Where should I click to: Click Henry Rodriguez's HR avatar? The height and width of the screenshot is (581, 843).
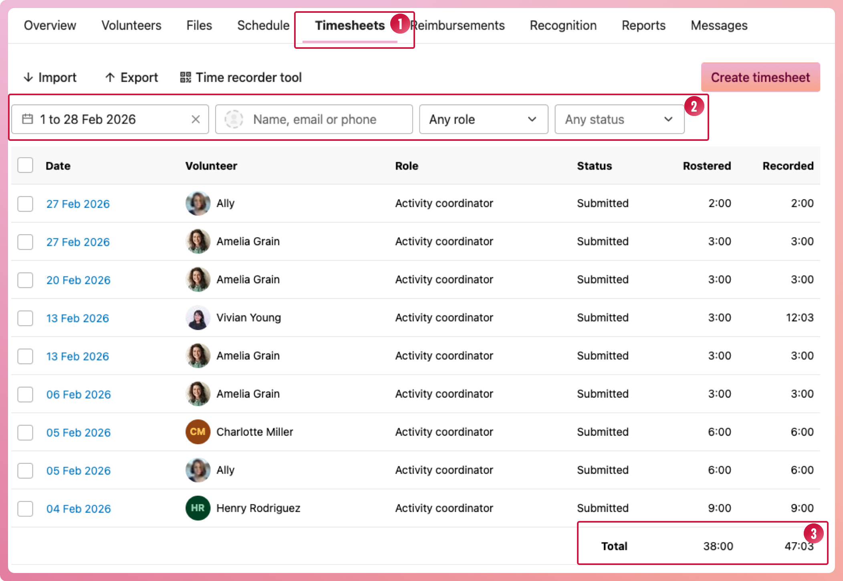pyautogui.click(x=198, y=508)
